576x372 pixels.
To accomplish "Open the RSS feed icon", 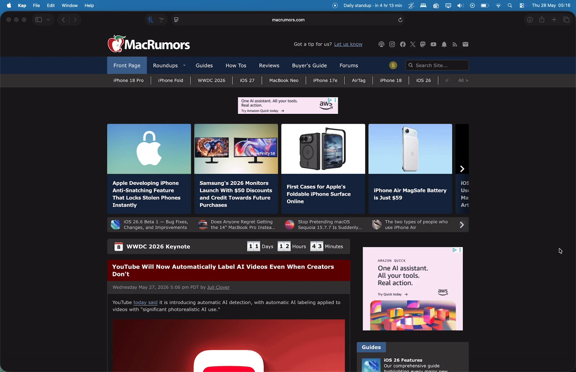I will tap(455, 45).
